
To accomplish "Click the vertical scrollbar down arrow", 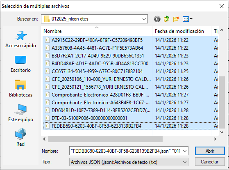I will [222, 132].
